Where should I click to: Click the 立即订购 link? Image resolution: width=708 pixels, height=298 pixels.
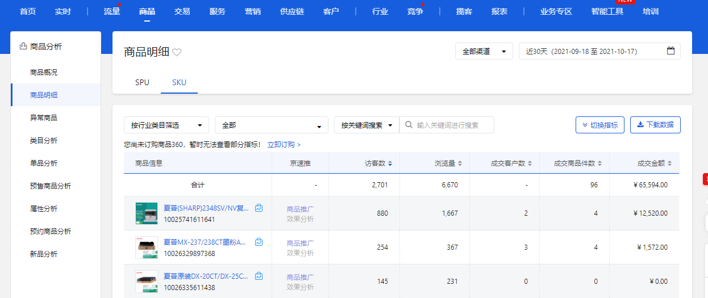pos(284,145)
